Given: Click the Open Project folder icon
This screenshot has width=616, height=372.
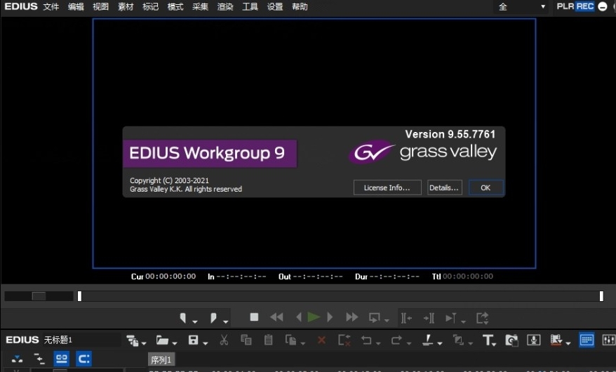Looking at the screenshot, I should pyautogui.click(x=162, y=340).
